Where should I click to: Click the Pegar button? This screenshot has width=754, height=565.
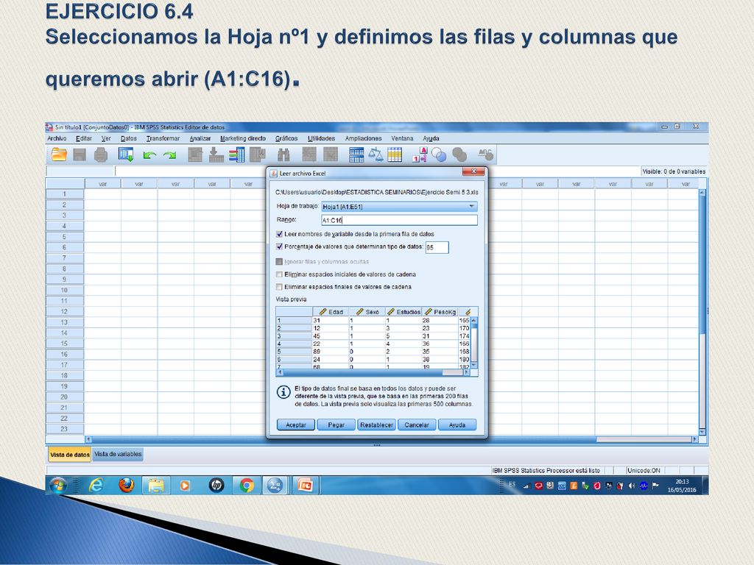point(336,424)
